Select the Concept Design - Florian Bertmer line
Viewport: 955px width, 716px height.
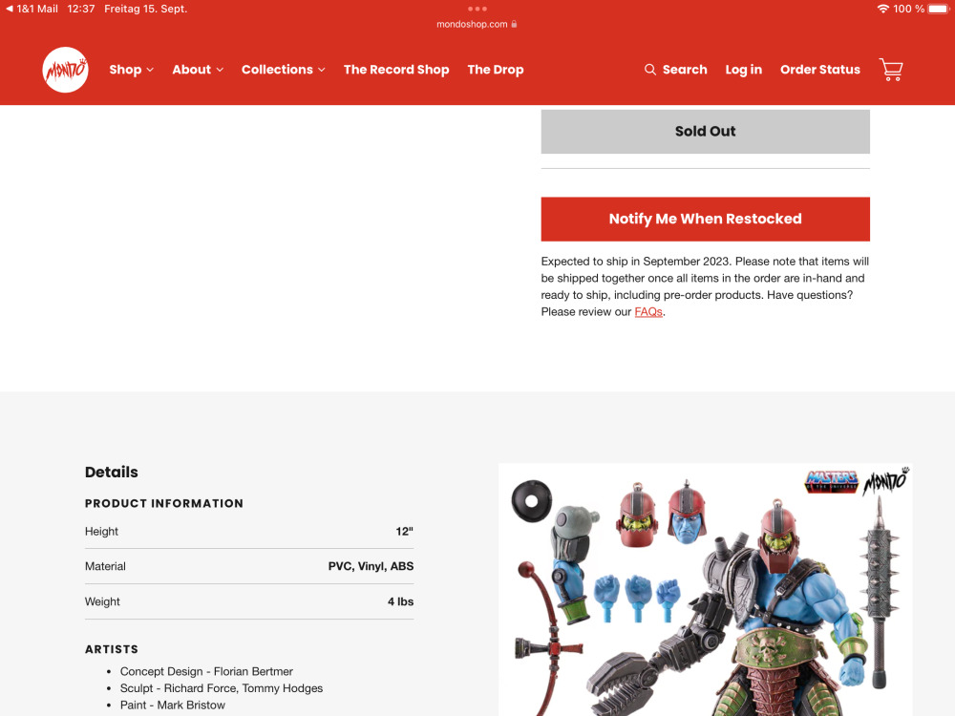206,671
